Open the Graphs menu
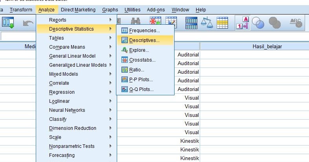The image size is (309, 162). point(110,9)
